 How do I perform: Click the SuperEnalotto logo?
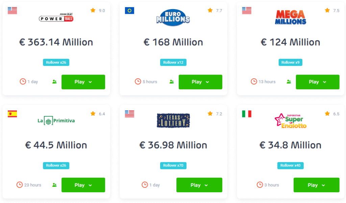coord(291,121)
